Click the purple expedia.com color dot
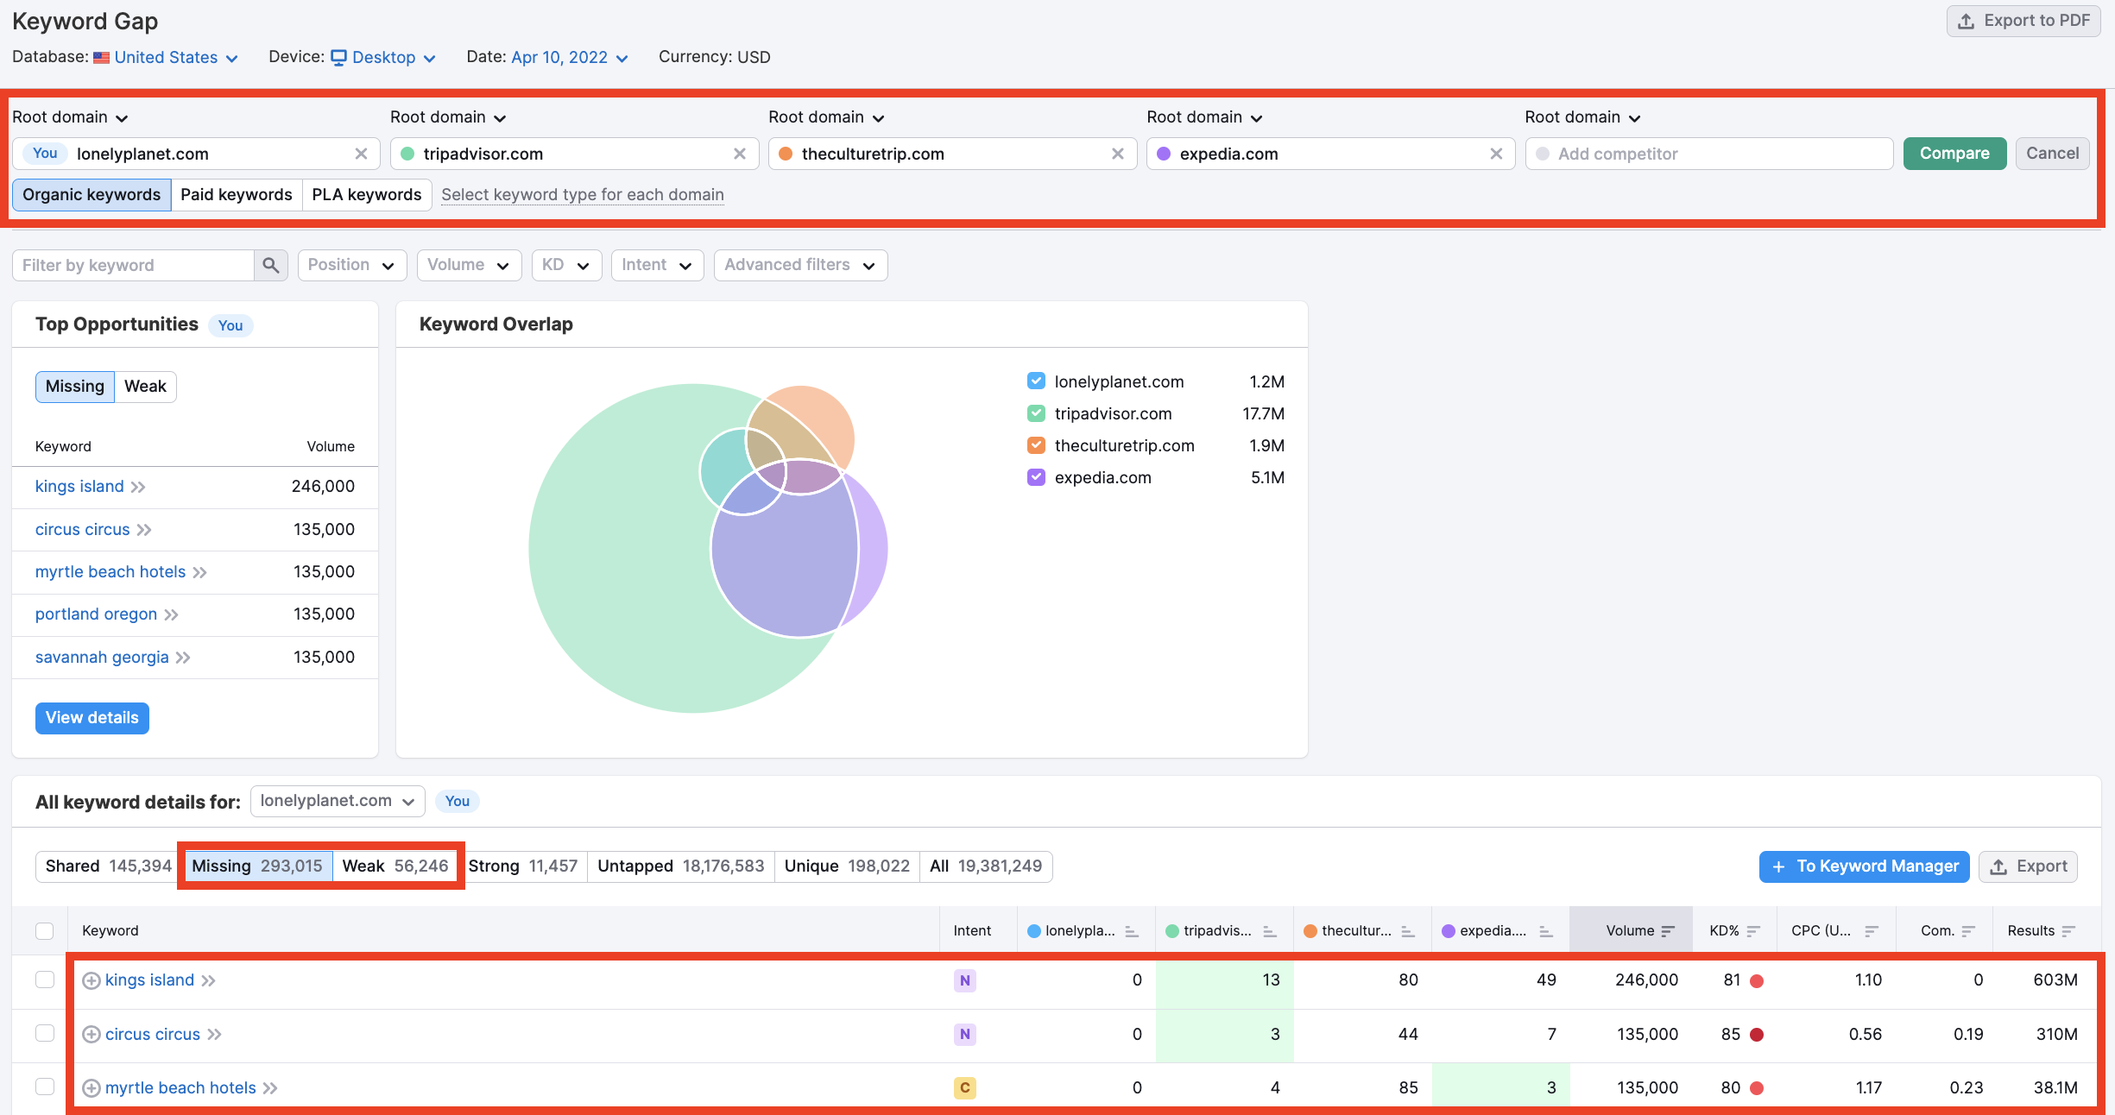 [1164, 154]
